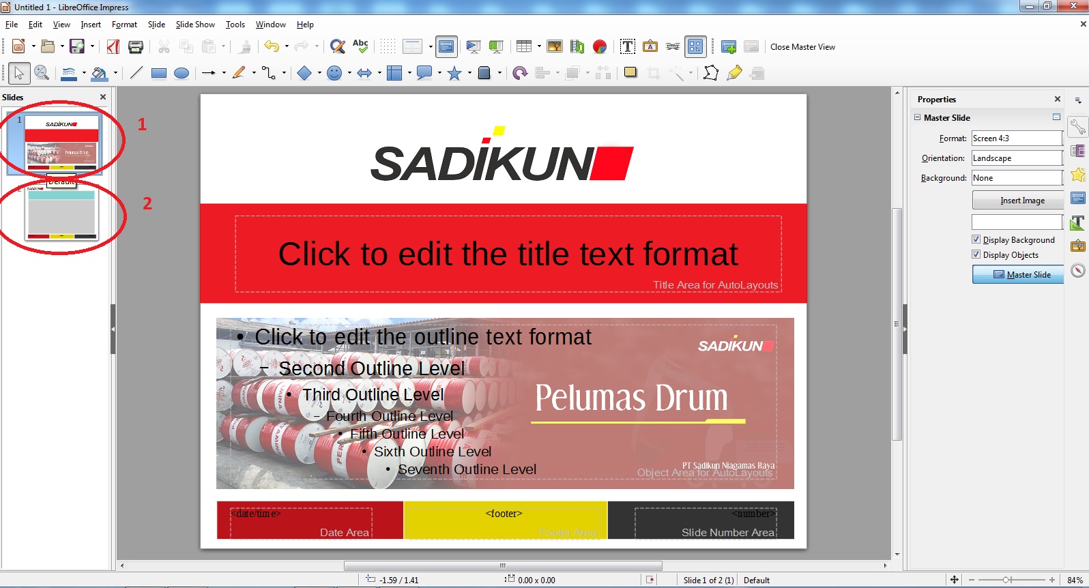Image resolution: width=1089 pixels, height=588 pixels.
Task: Start slideshow from first slide
Action: [x=473, y=46]
